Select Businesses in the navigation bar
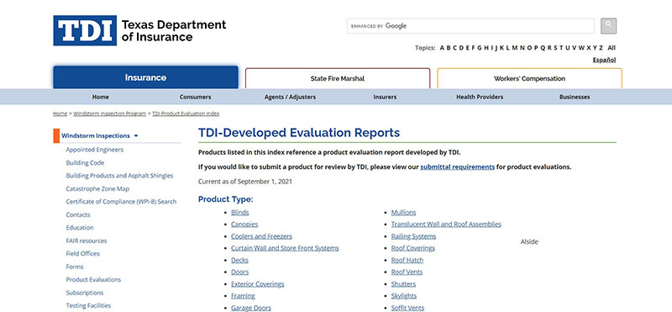Viewport: 672px width, 312px height. coord(575,97)
